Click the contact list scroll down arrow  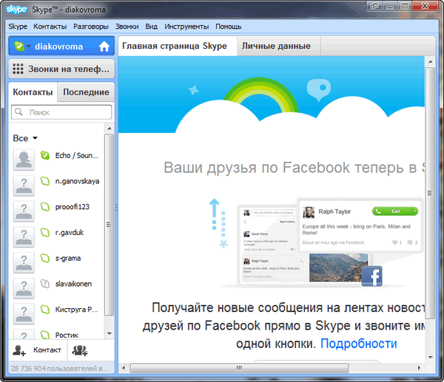pos(110,334)
